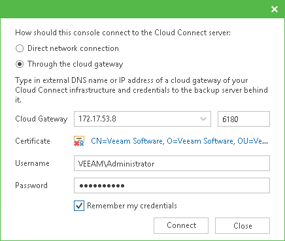The width and height of the screenshot is (285, 241).
Task: Click the Username label
Action: (x=32, y=163)
